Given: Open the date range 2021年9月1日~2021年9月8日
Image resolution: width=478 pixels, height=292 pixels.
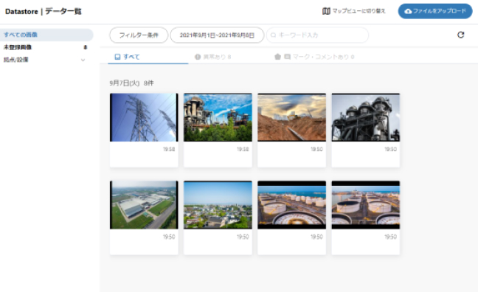Looking at the screenshot, I should tap(217, 35).
